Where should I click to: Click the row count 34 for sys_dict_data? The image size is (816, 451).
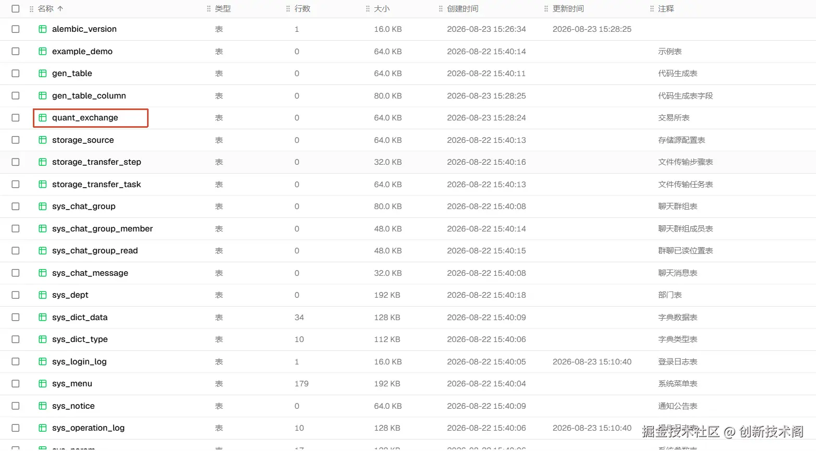tap(299, 318)
